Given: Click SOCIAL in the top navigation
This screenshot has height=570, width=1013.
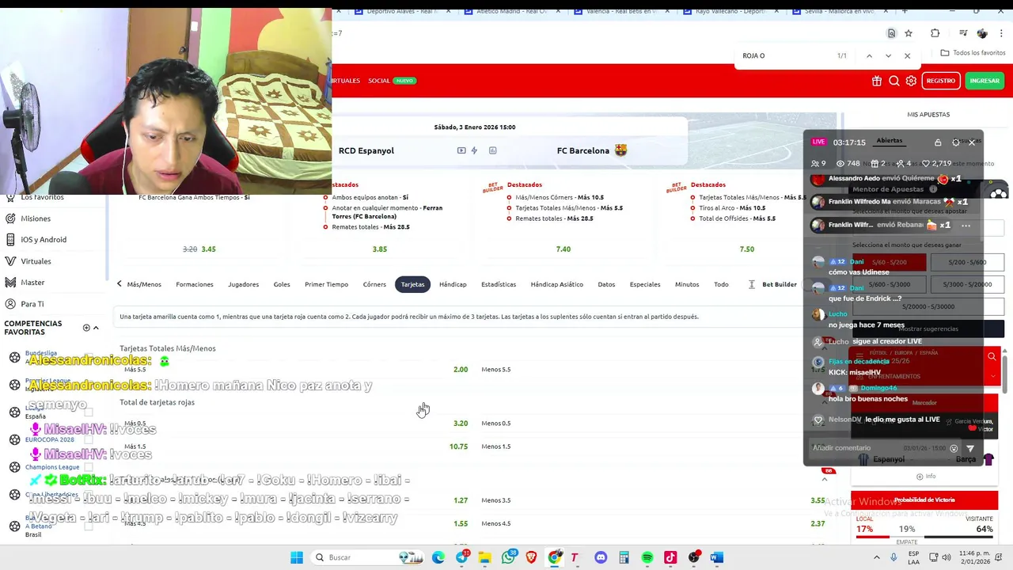Looking at the screenshot, I should tap(379, 81).
